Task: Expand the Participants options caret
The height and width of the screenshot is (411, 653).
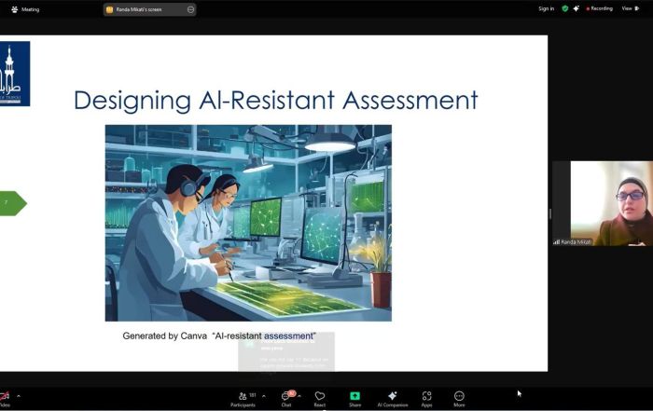Action: tap(264, 395)
